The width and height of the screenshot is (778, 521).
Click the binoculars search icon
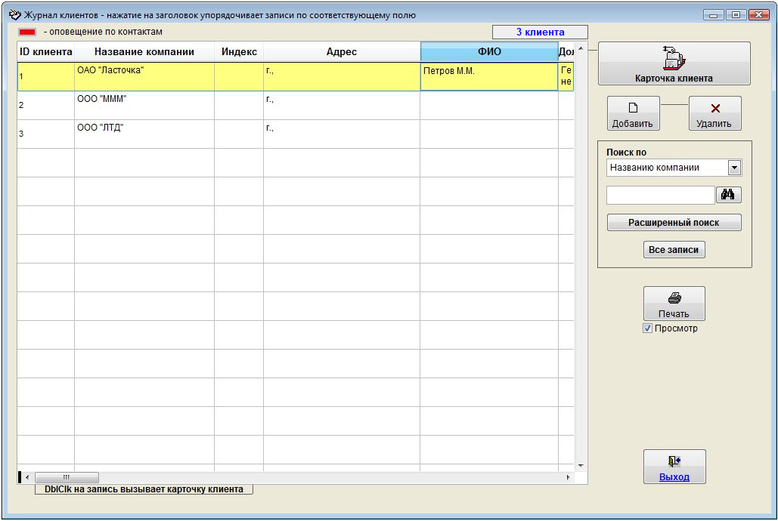click(728, 195)
